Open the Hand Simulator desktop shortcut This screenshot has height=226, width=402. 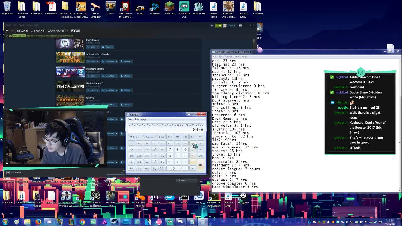tap(96, 9)
